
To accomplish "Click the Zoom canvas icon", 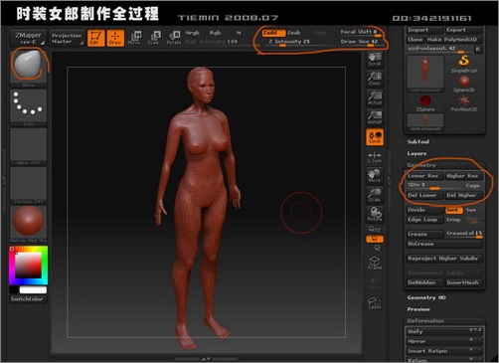I will pos(375,79).
